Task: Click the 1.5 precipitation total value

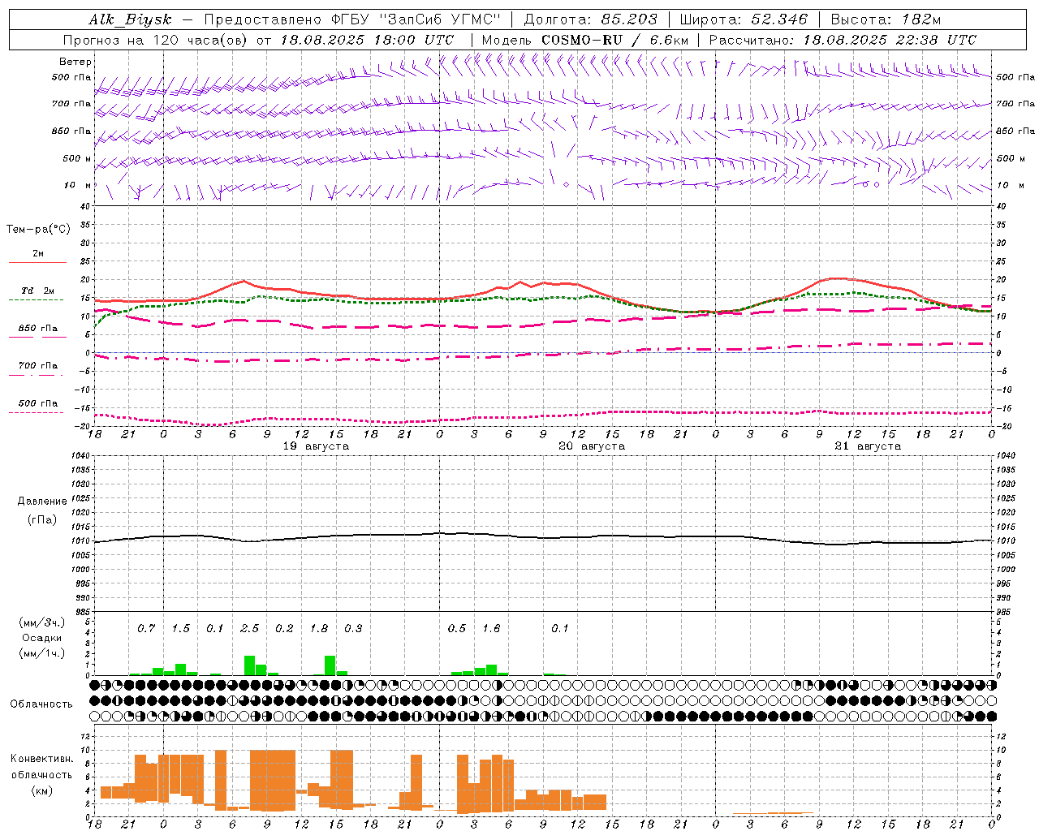Action: (x=180, y=628)
